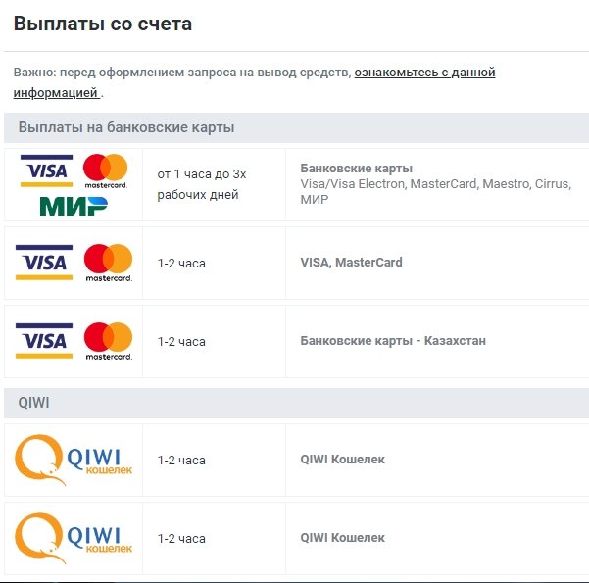Screen dimensions: 589x583
Task: Choose 'Банковские карты - Казахстан' payout option
Action: [x=392, y=341]
